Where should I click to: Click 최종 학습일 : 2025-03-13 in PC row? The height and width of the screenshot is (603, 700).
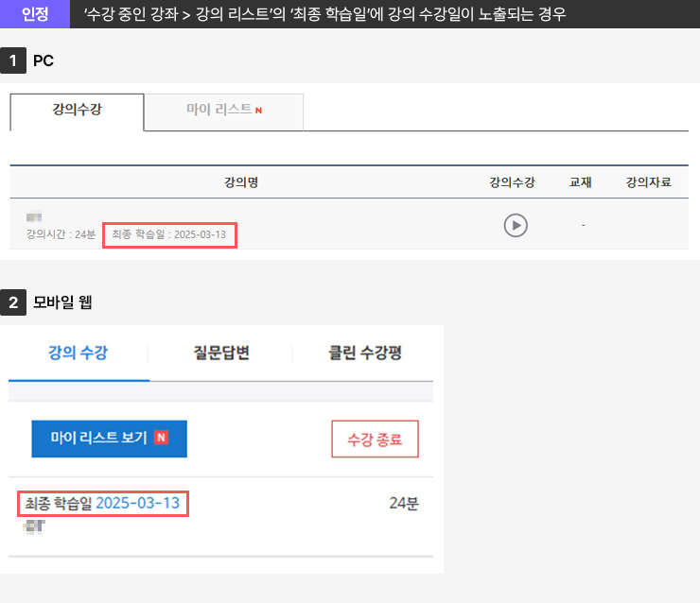pyautogui.click(x=169, y=233)
